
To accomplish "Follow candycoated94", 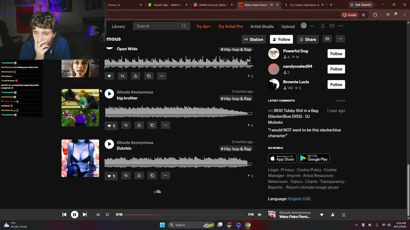I will [x=336, y=69].
